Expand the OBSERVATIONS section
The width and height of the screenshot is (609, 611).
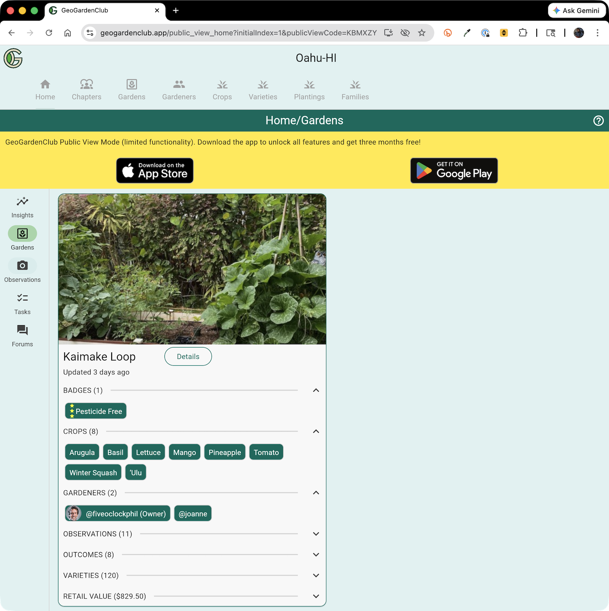316,534
